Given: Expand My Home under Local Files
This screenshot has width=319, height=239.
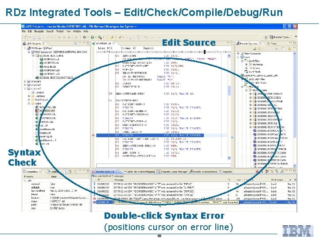Looking at the screenshot, I should 246,65.
